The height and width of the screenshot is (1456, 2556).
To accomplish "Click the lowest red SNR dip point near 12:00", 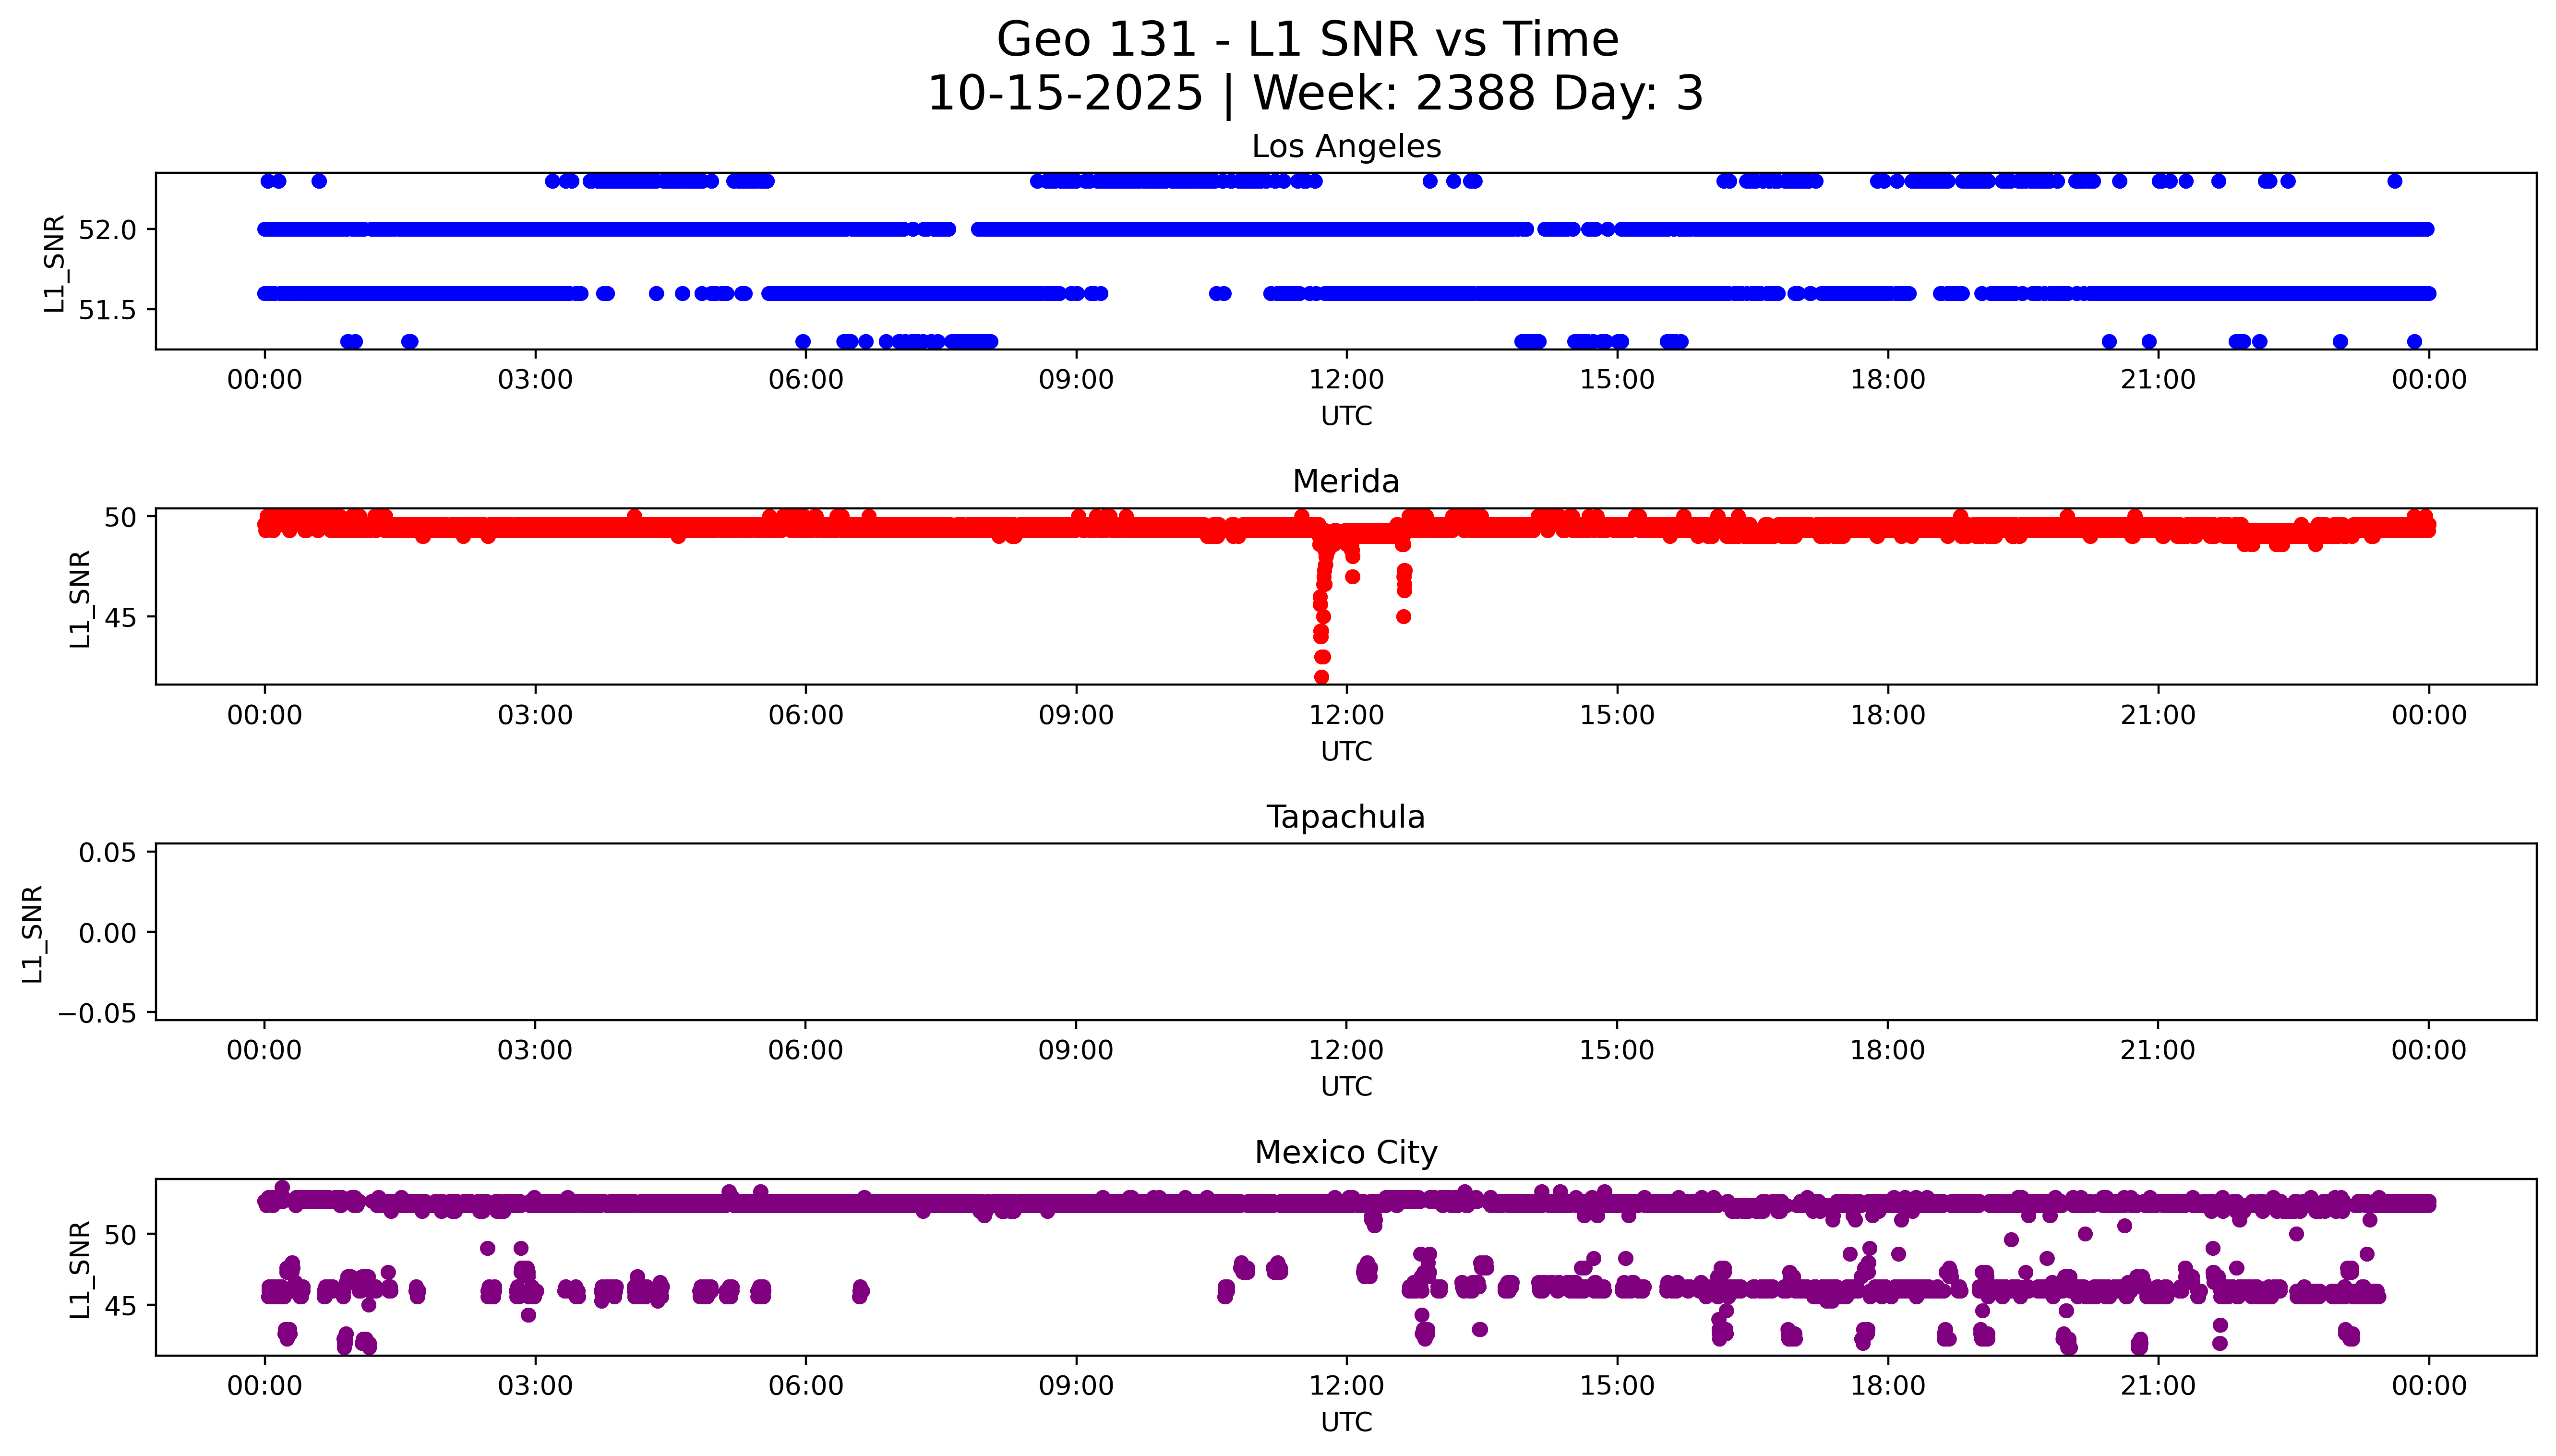I will click(1321, 677).
